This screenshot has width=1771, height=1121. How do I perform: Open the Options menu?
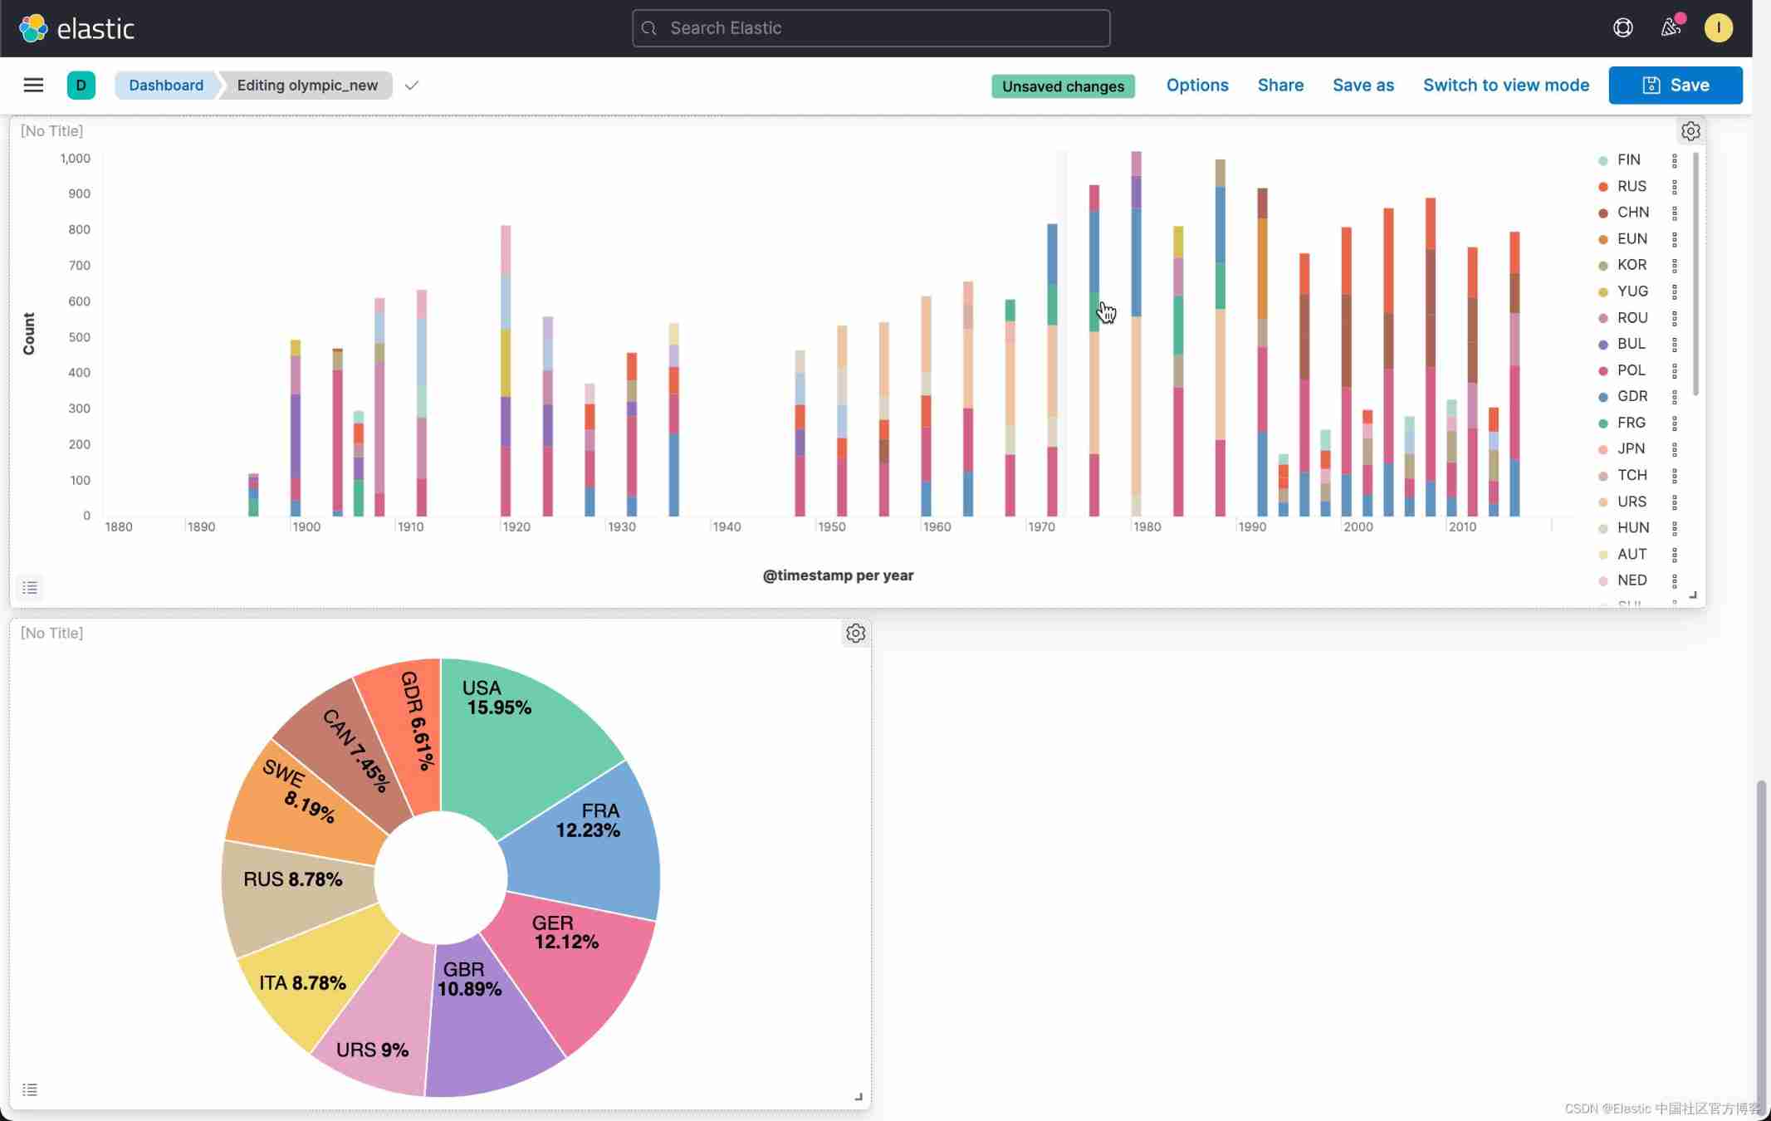click(1196, 86)
